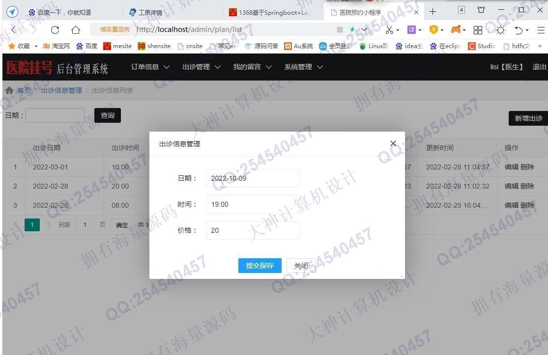Open the address bar dropdown chevron
Viewport: 548px width, 355px height.
pyautogui.click(x=364, y=29)
